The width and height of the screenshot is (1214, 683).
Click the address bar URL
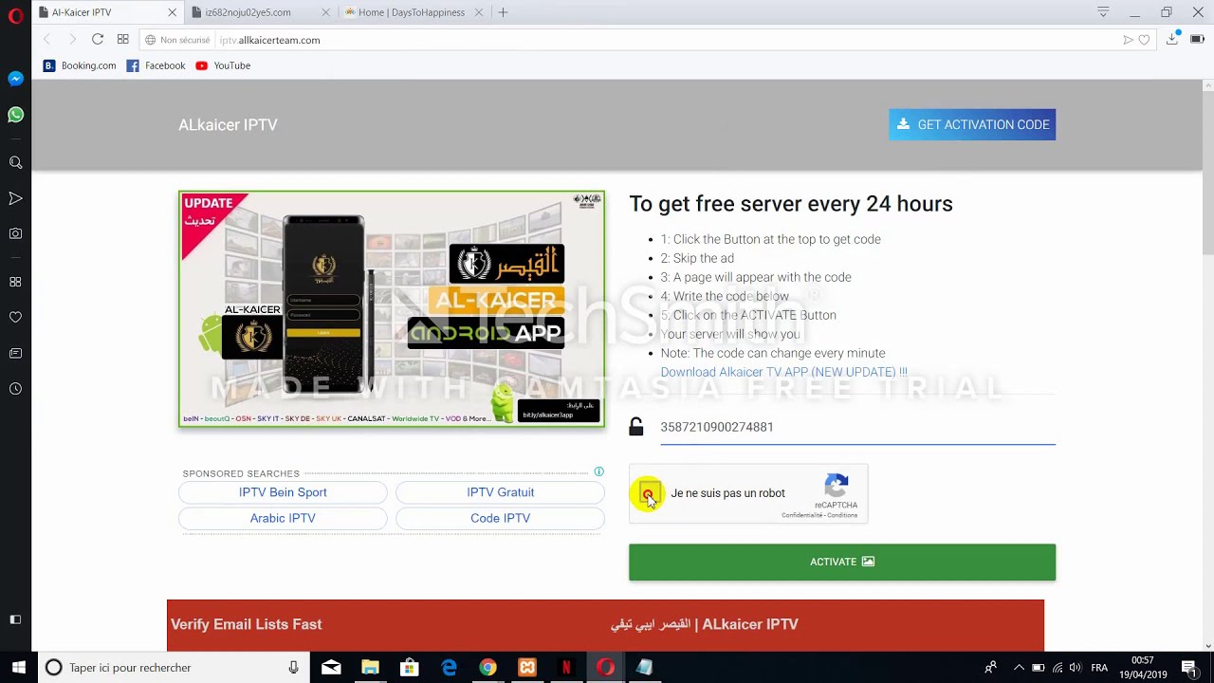[x=269, y=40]
